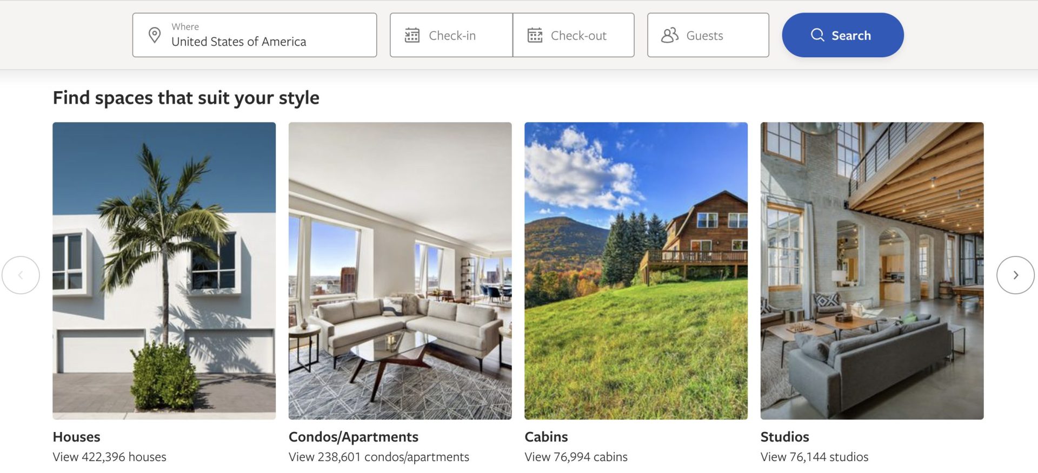Image resolution: width=1038 pixels, height=473 pixels.
Task: Click the Check-in calendar icon
Action: 412,36
